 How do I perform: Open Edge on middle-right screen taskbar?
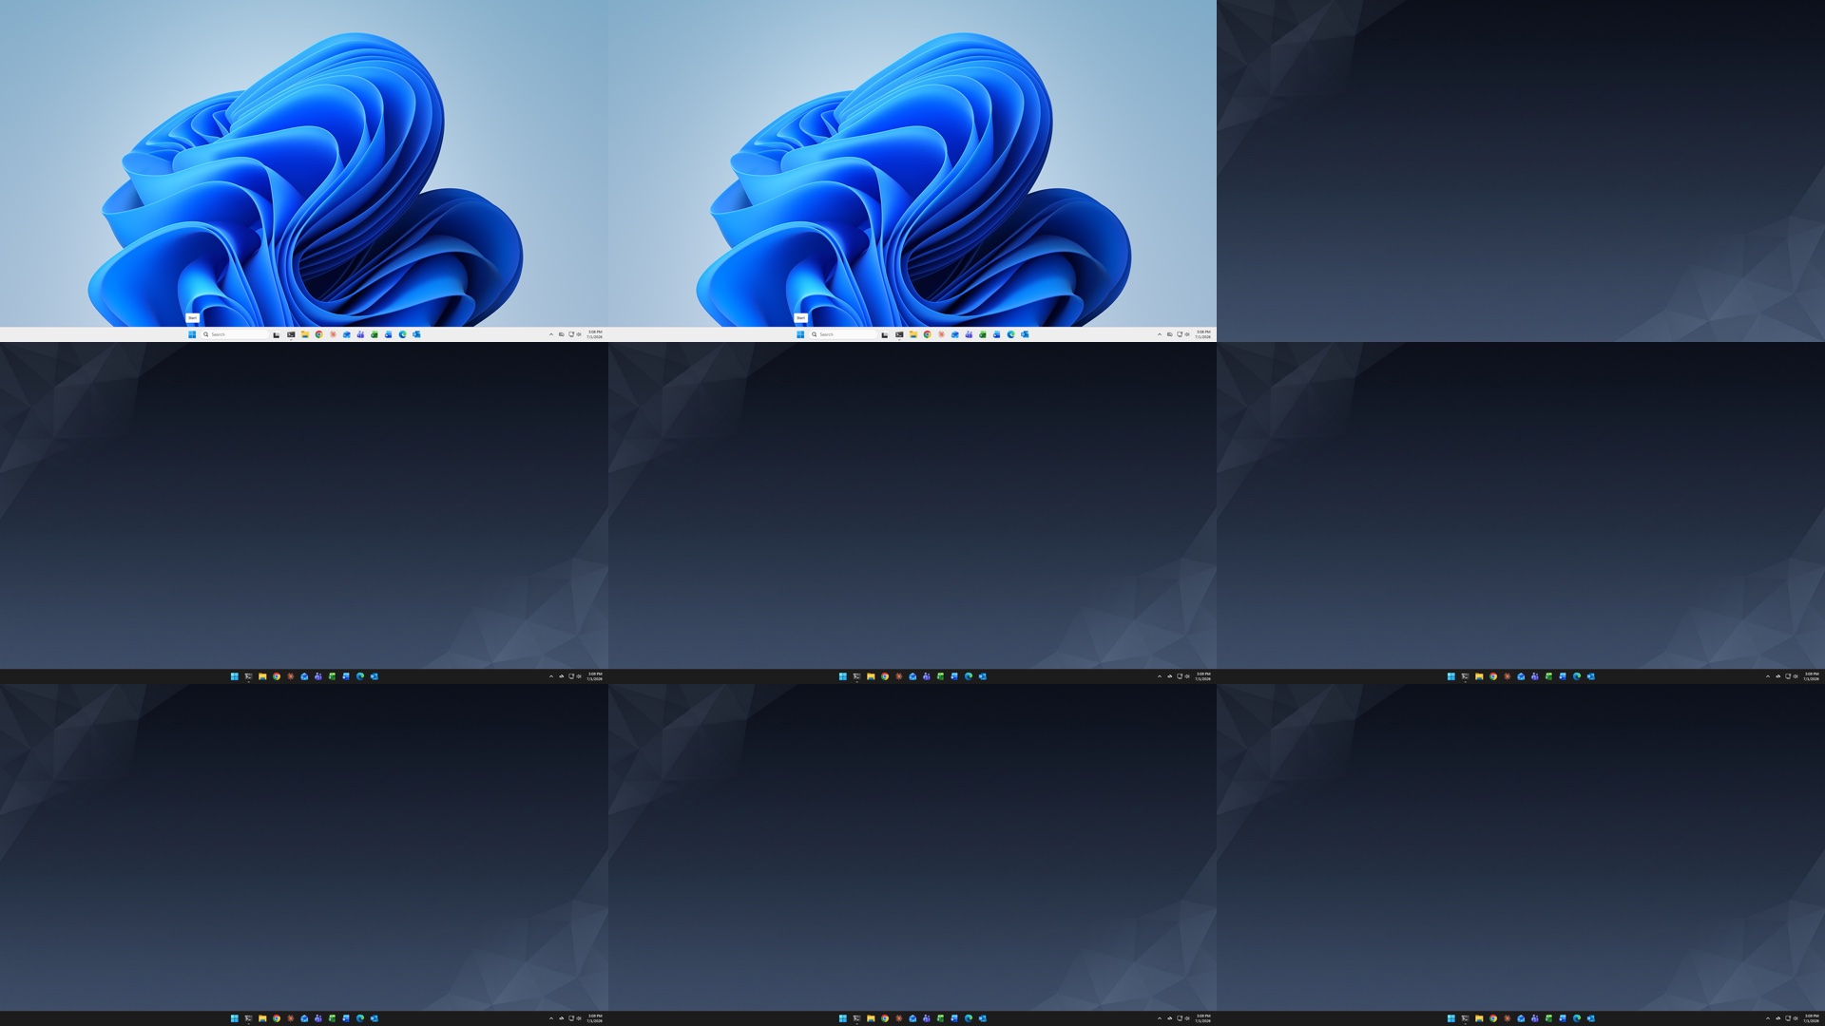1577,676
